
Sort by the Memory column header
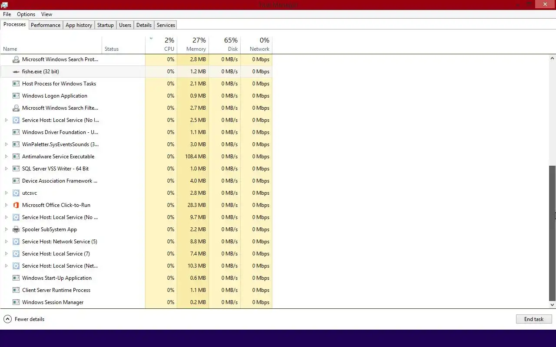(193, 44)
